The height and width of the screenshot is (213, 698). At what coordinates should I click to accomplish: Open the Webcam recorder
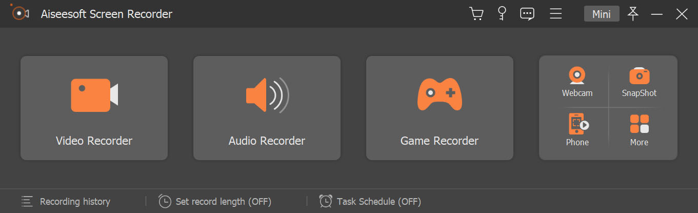pos(577,82)
